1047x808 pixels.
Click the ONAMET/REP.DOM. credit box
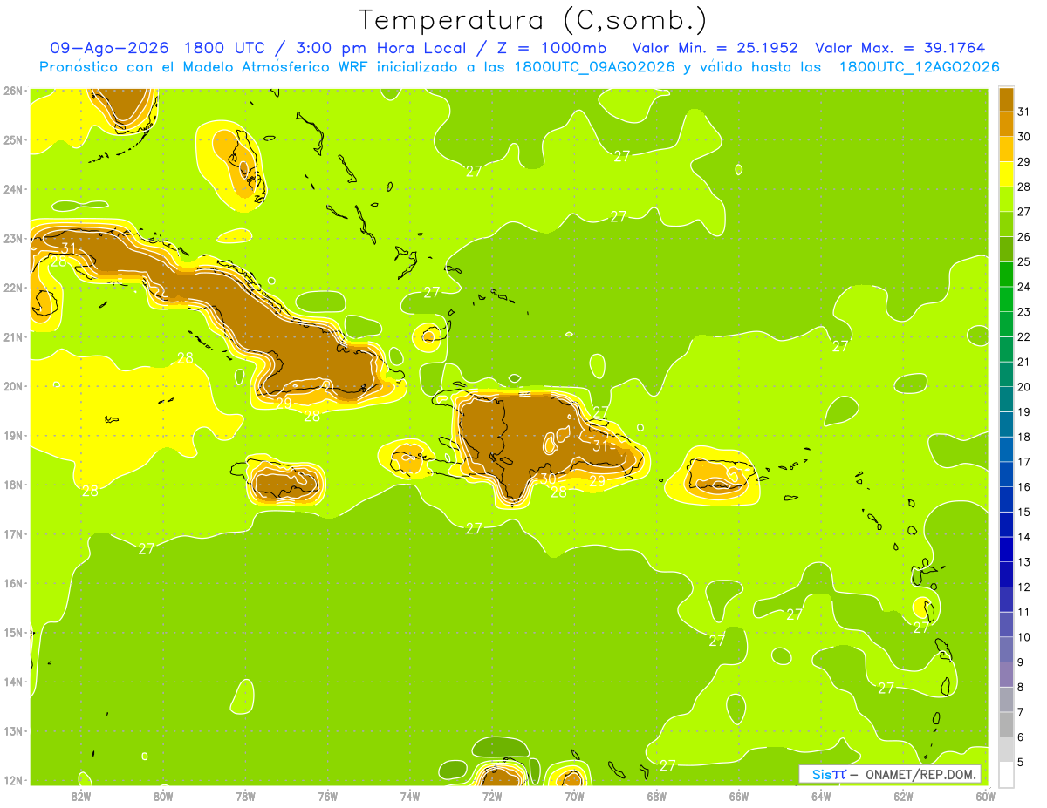(x=889, y=774)
